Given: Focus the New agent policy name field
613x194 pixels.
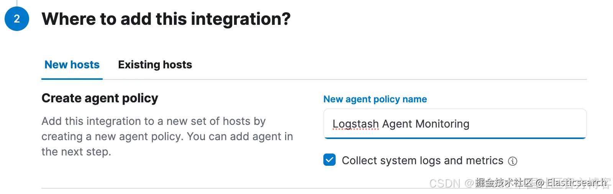Looking at the screenshot, I should 454,124.
